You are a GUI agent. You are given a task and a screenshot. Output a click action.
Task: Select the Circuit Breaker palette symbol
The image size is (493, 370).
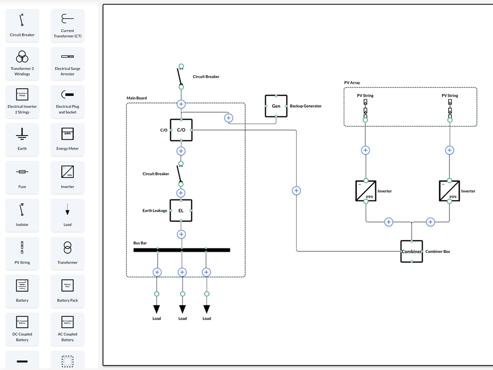pos(22,26)
